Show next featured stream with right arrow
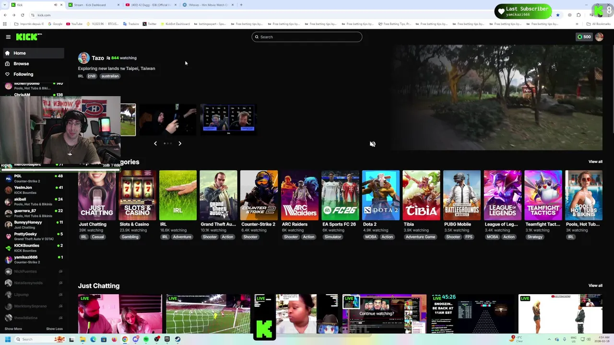The image size is (614, 345). click(180, 143)
